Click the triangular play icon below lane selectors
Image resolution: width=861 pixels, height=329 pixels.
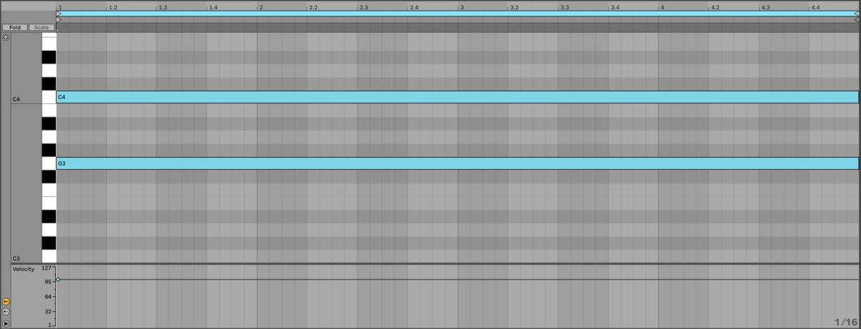click(x=6, y=324)
